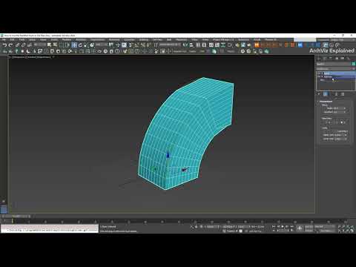Activate the Unlink Selection tool
This screenshot has width=356, height=267.
[x=23, y=45]
